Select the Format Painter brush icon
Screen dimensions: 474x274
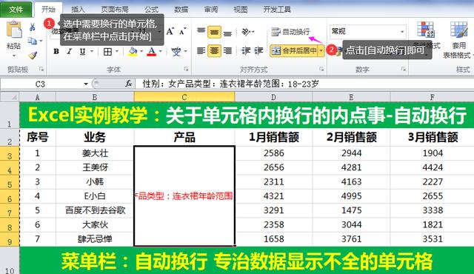tap(33, 55)
